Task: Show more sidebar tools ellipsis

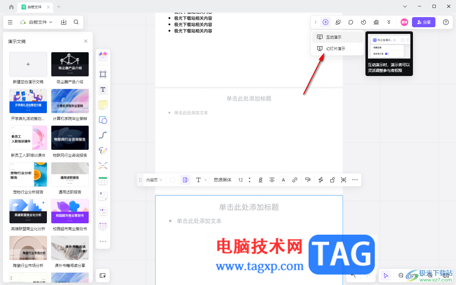Action: coord(103,241)
